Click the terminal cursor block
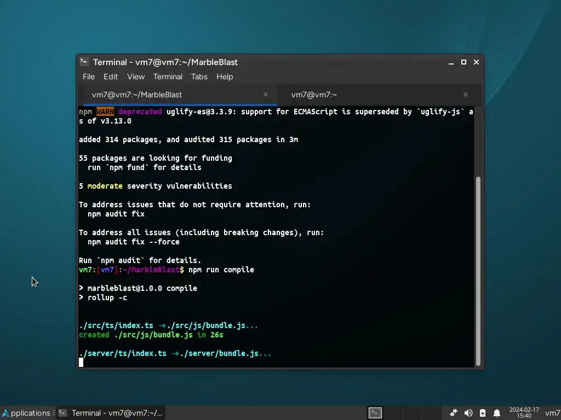Viewport: 561px width, 420px height. coord(81,362)
